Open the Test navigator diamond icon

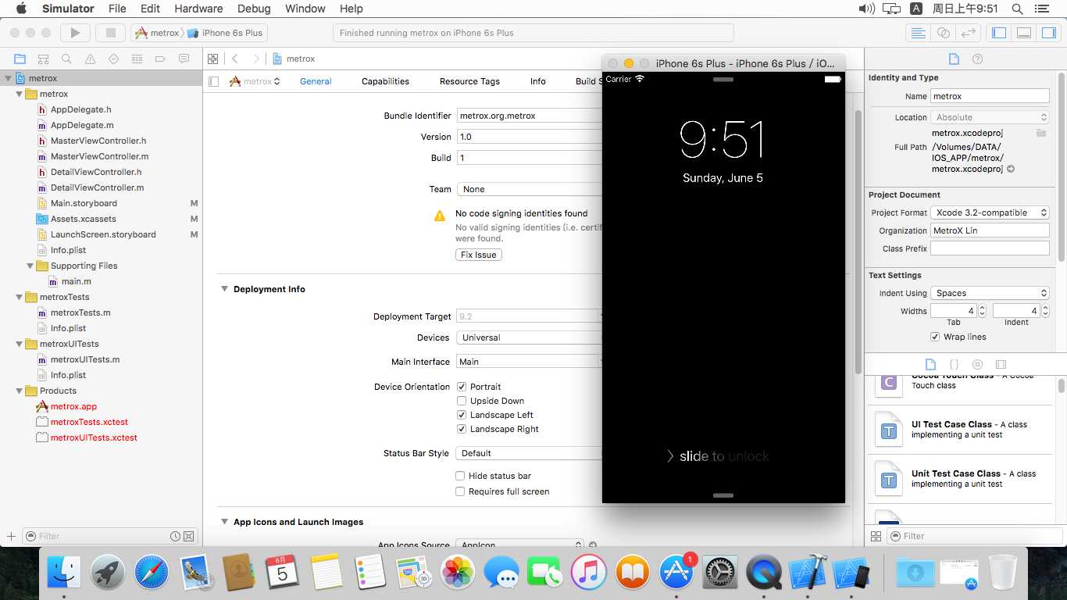[114, 59]
